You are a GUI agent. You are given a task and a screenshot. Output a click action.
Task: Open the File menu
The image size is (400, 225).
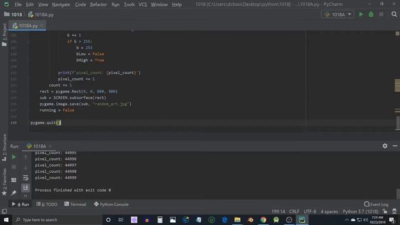(x=18, y=4)
